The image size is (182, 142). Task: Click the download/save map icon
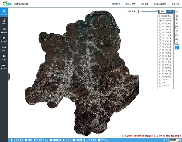(x=177, y=39)
